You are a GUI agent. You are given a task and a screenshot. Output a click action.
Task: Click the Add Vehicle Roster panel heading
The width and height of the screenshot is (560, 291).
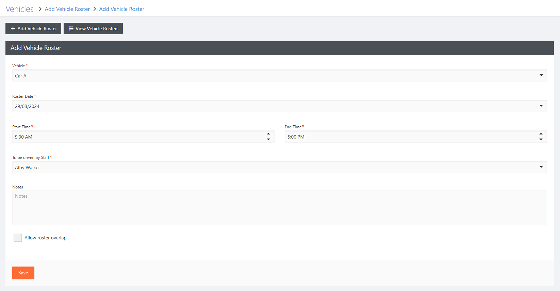tap(36, 48)
